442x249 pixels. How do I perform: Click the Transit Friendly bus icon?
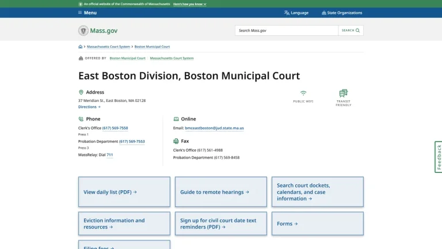pos(344,93)
